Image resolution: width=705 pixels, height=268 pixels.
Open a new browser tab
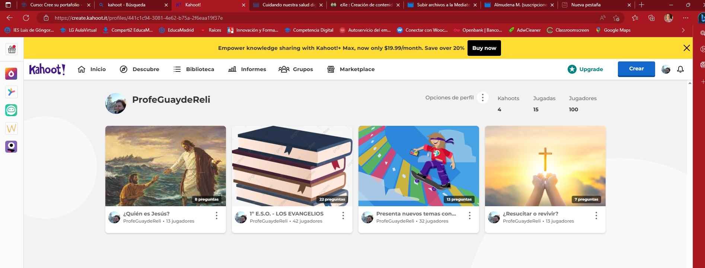click(641, 5)
